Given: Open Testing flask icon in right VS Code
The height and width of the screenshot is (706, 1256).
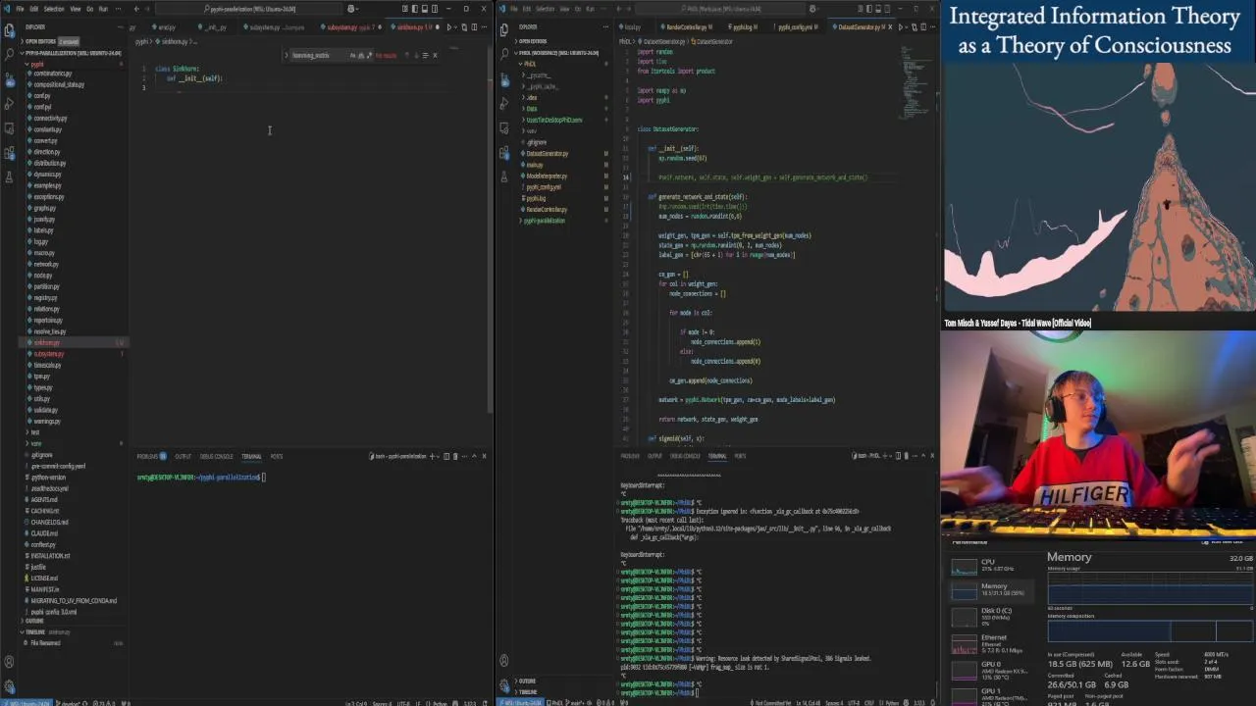Looking at the screenshot, I should tap(503, 176).
